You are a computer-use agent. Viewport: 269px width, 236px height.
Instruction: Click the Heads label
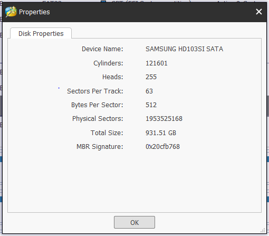tap(113, 77)
